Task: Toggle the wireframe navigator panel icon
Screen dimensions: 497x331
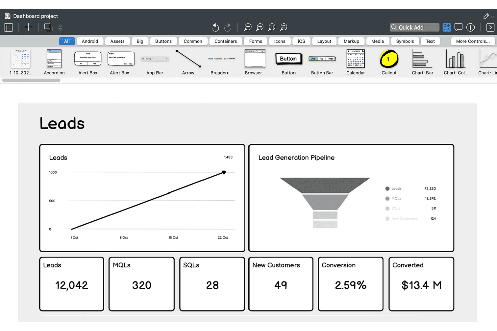Action: 9,27
